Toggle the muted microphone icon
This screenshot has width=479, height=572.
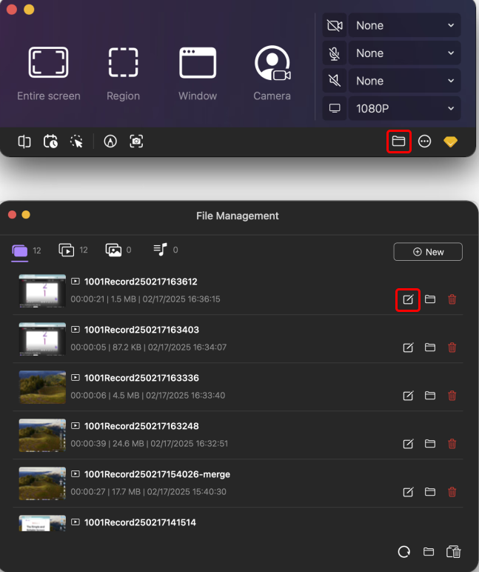tap(335, 53)
